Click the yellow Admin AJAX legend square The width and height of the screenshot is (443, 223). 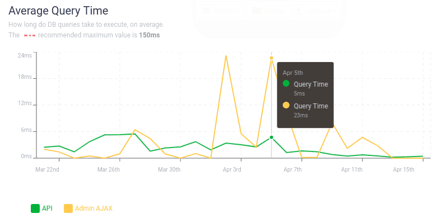click(68, 208)
